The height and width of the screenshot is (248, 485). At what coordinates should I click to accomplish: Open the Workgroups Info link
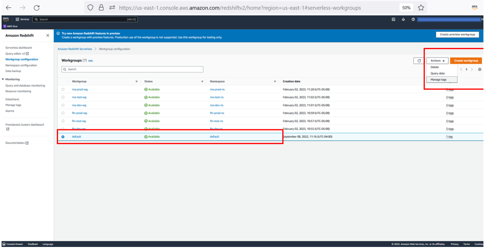[x=90, y=61]
